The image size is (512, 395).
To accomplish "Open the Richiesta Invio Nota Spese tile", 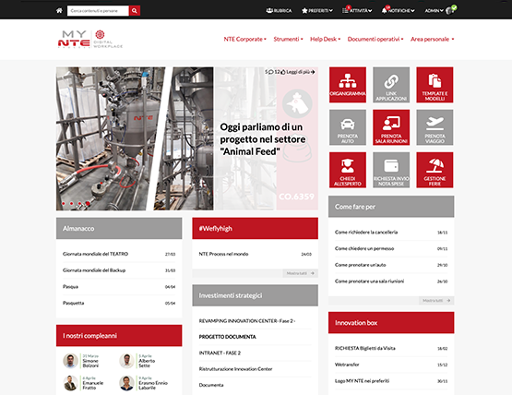I will (391, 170).
